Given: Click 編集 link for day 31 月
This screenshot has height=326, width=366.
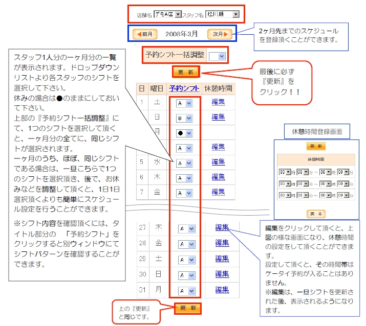Looking at the screenshot, I should pyautogui.click(x=222, y=289).
